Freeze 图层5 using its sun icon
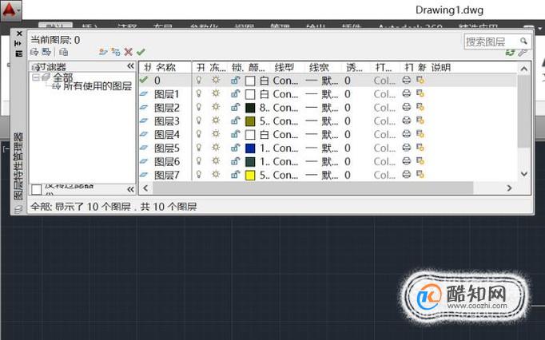 pyautogui.click(x=216, y=148)
